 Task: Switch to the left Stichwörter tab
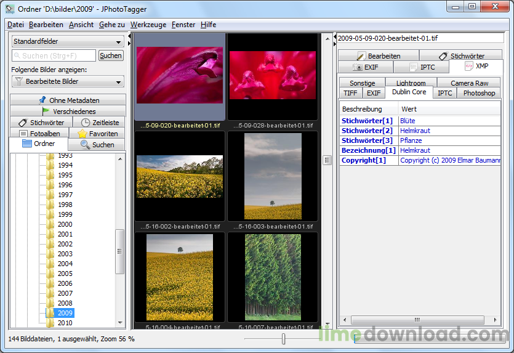point(41,123)
